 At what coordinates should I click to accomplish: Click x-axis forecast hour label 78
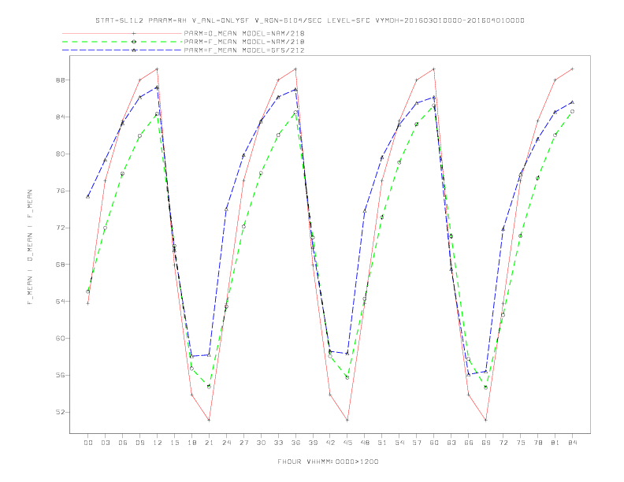[538, 443]
